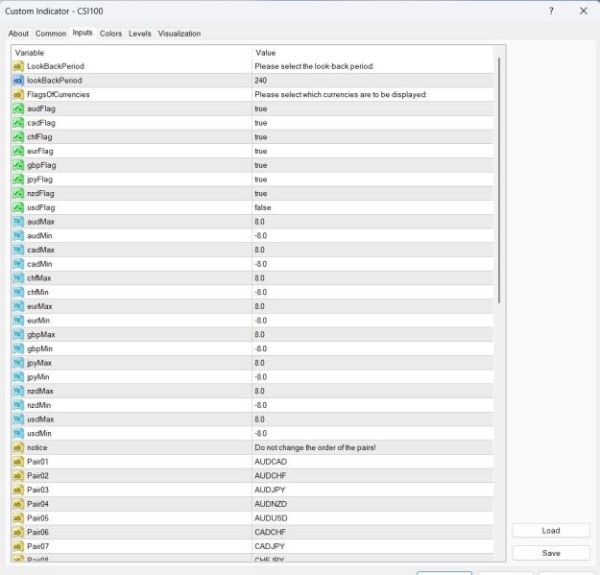600x575 pixels.
Task: Click the usdMin value -8.0
Action: (x=261, y=434)
